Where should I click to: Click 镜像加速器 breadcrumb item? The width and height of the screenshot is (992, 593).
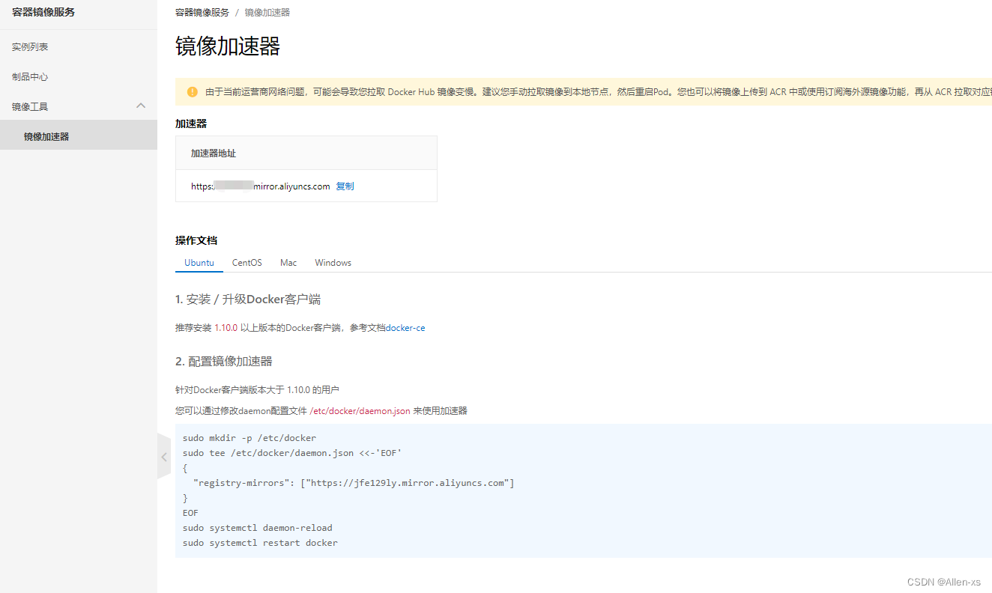pyautogui.click(x=267, y=13)
